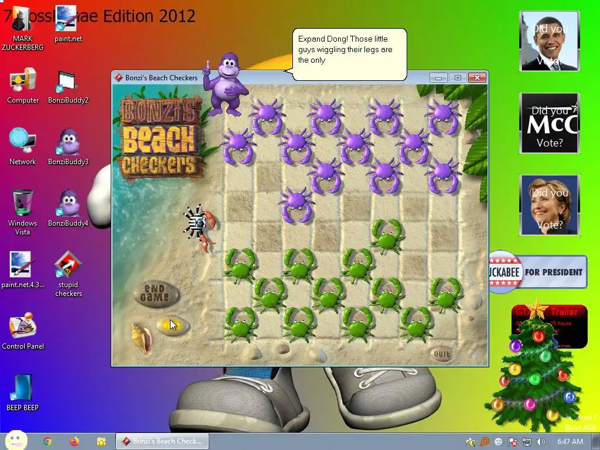Select the BonziBuddy3 desktop shortcut

tap(68, 146)
